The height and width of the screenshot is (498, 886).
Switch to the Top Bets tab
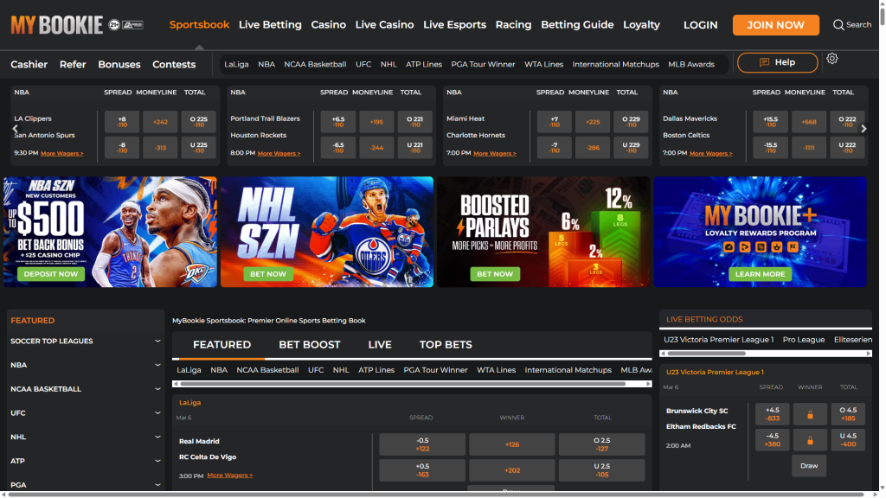coord(445,344)
